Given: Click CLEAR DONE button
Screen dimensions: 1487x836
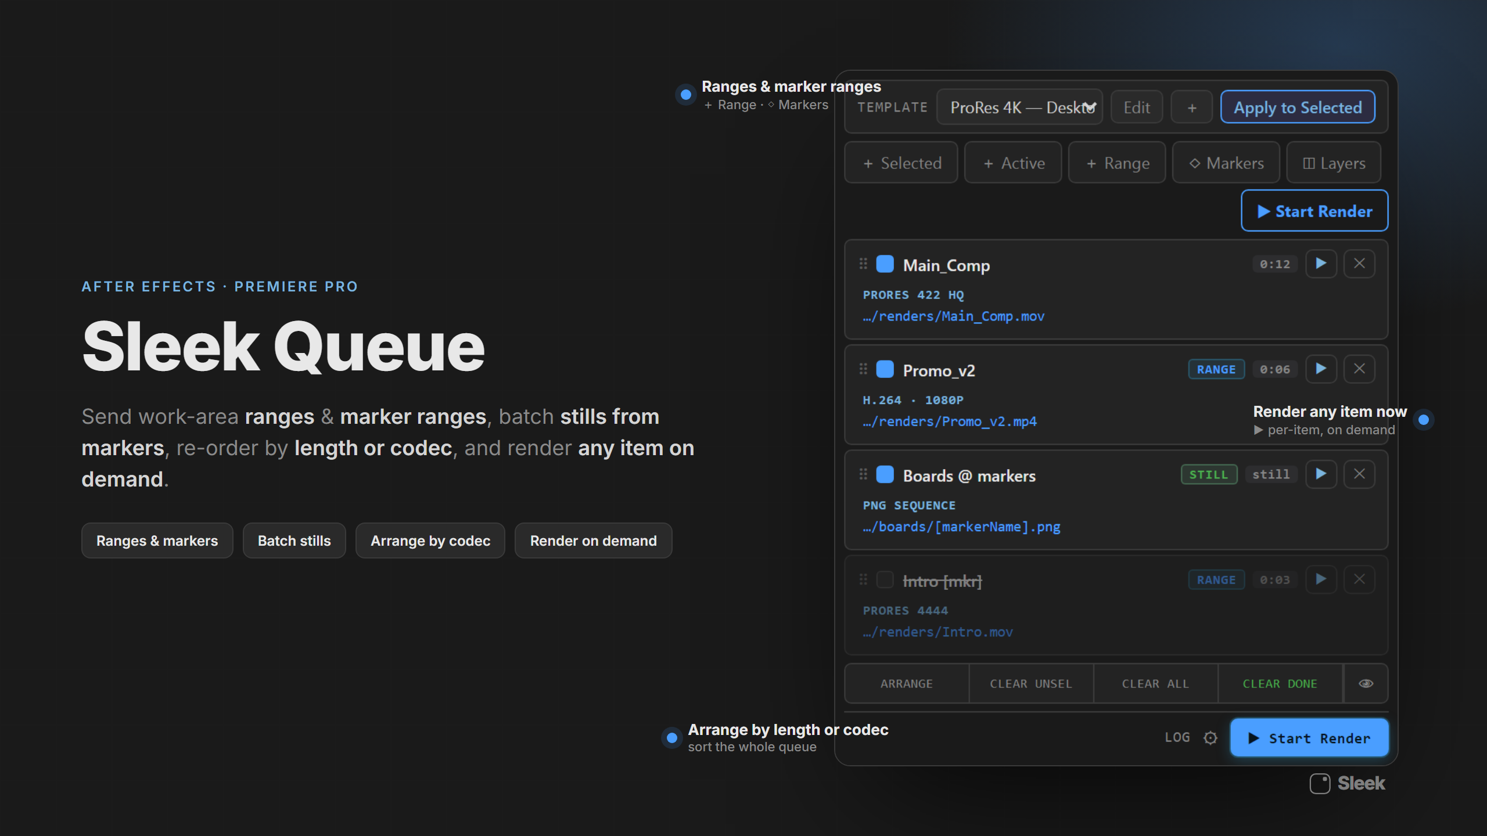Looking at the screenshot, I should point(1280,684).
